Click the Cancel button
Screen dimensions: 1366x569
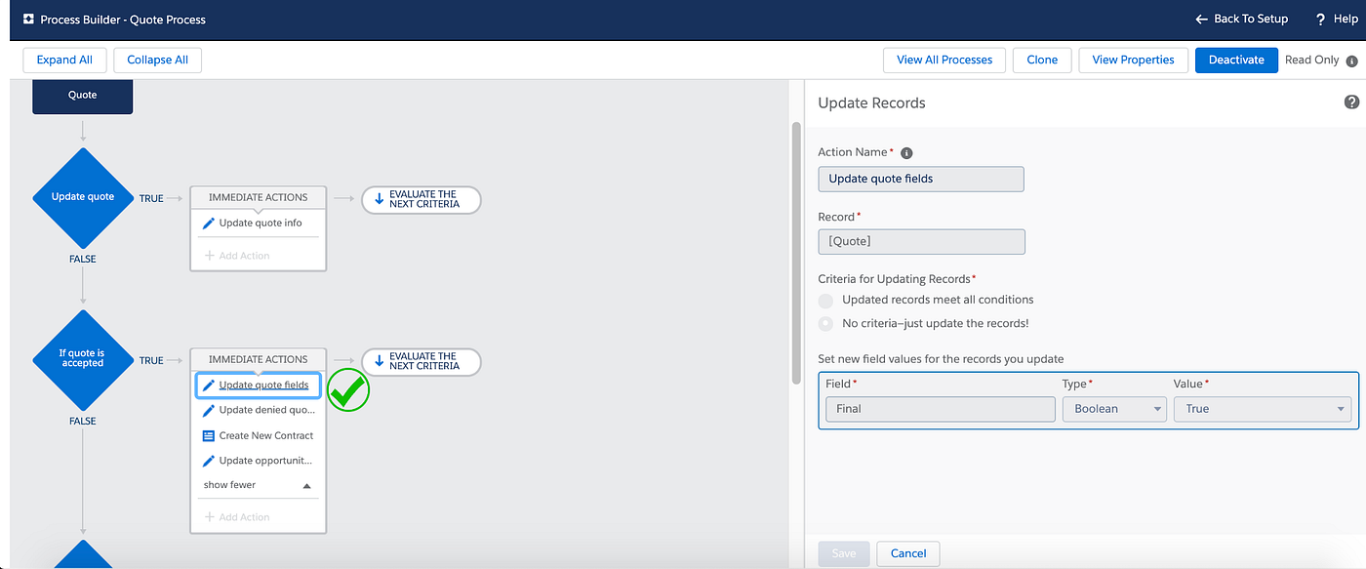point(908,553)
